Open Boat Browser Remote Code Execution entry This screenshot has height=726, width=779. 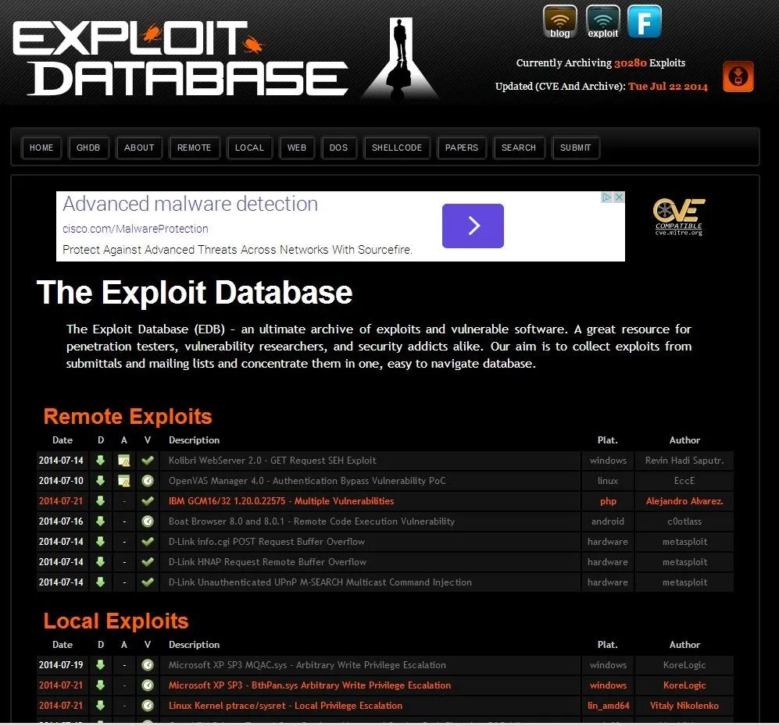pyautogui.click(x=312, y=521)
